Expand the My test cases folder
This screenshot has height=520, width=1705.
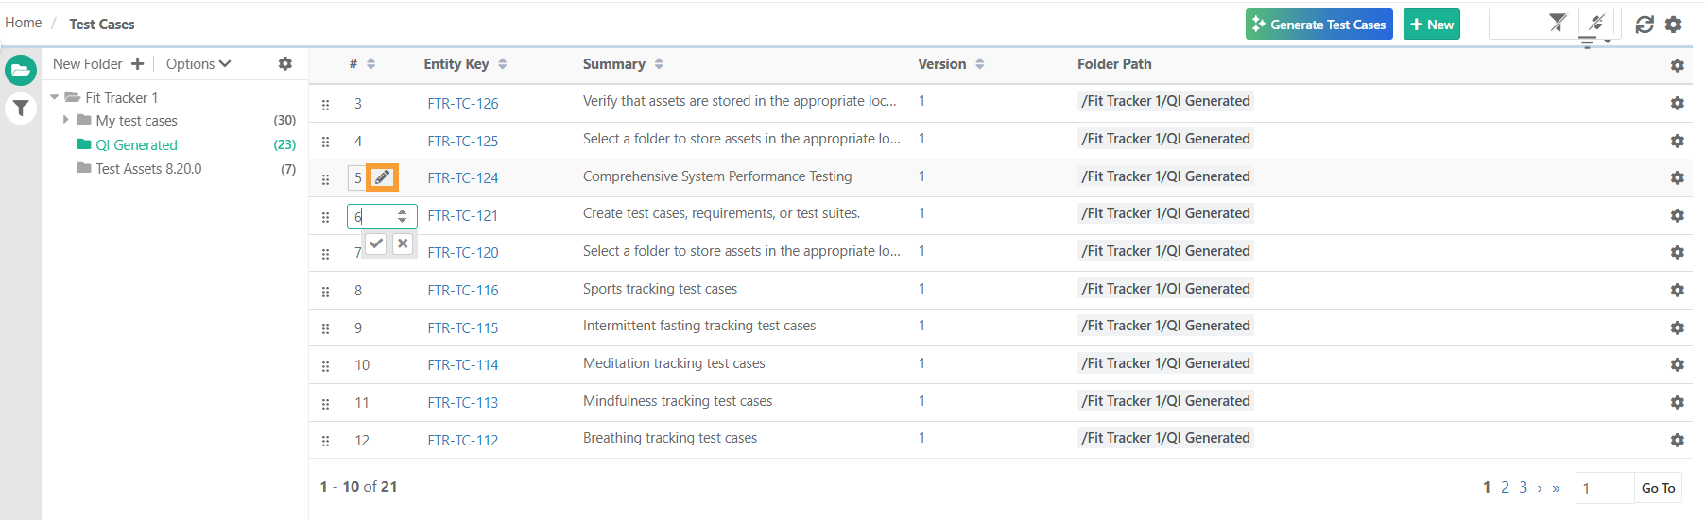pos(65,120)
